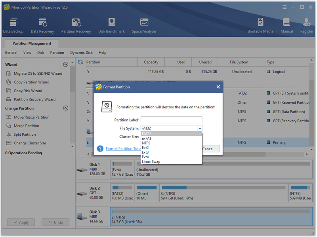Click the Apply button
This screenshot has height=237, width=317.
coord(21,222)
